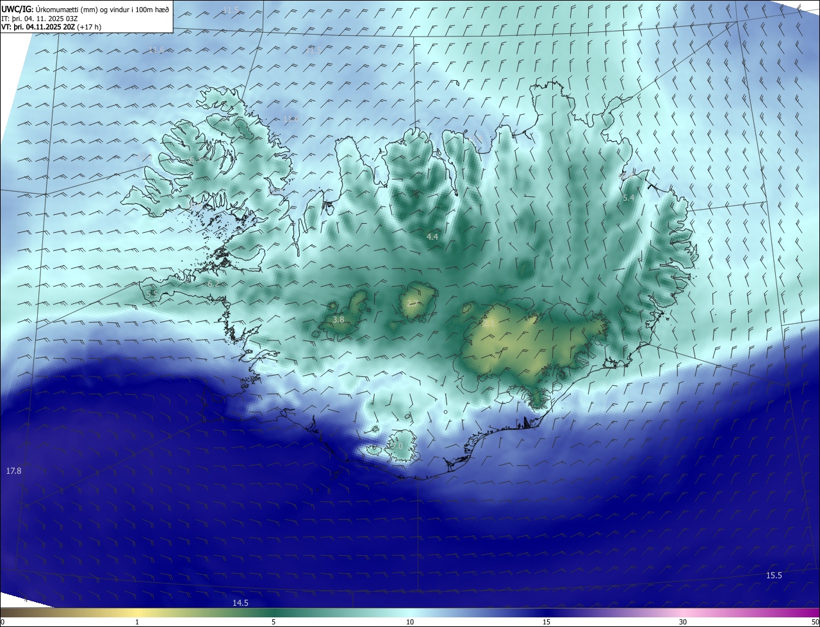Click the '5.5' value on the western peninsula tip

coord(152,293)
